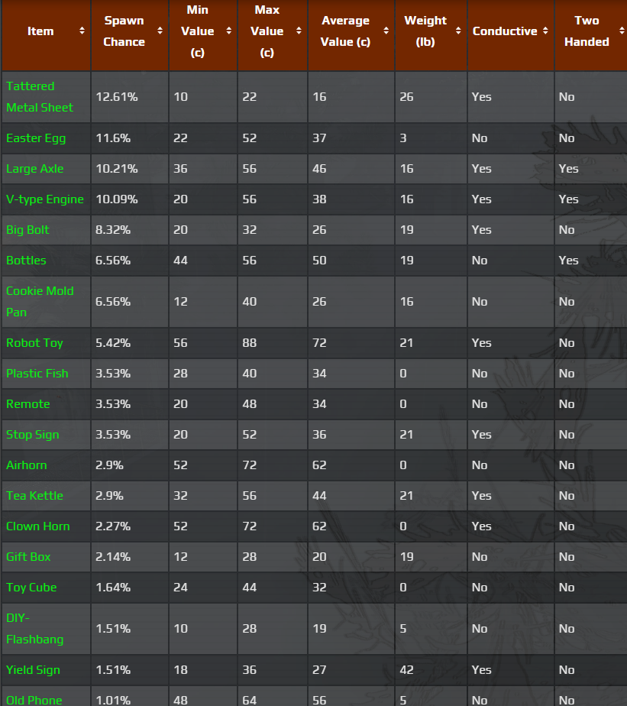Open the Tattered Metal Sheet link
Image resolution: width=627 pixels, height=706 pixels.
coord(40,97)
